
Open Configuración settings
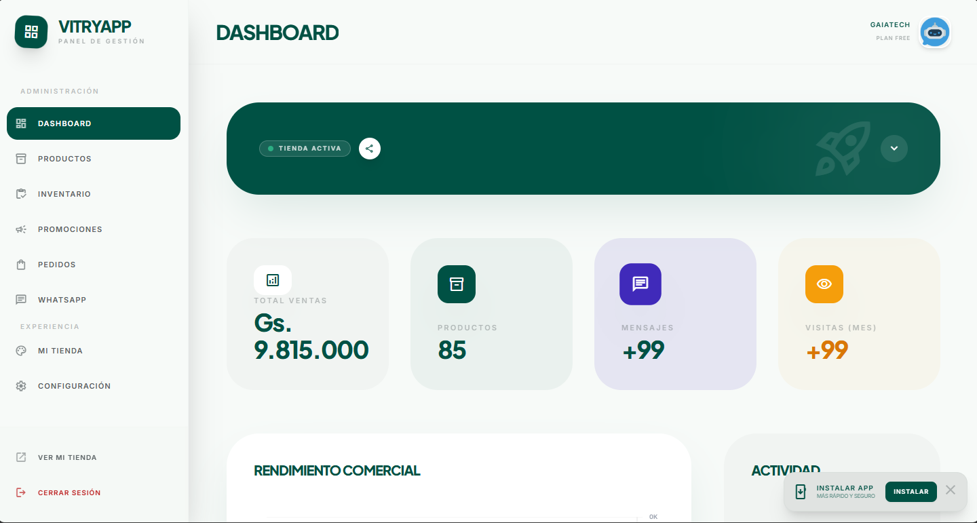(94, 386)
